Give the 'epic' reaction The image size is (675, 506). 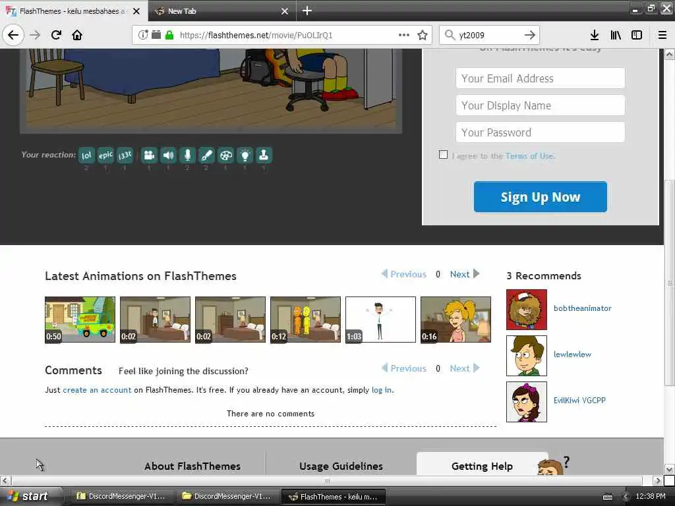[x=105, y=155]
